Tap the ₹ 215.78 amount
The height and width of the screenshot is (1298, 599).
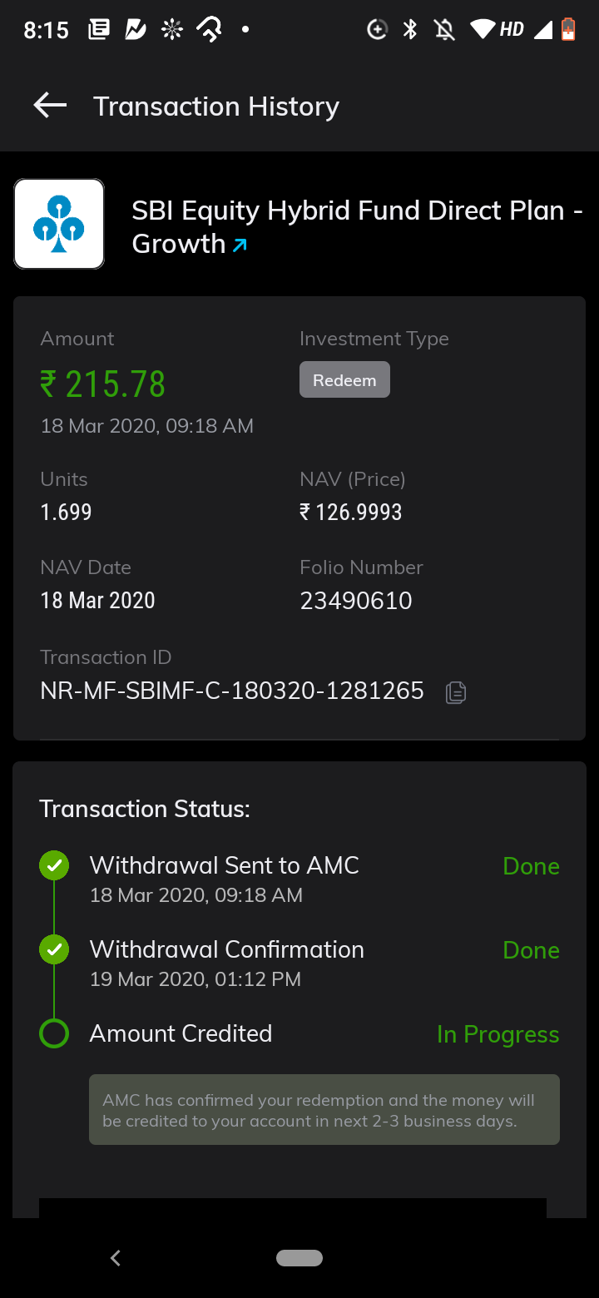[x=103, y=384]
